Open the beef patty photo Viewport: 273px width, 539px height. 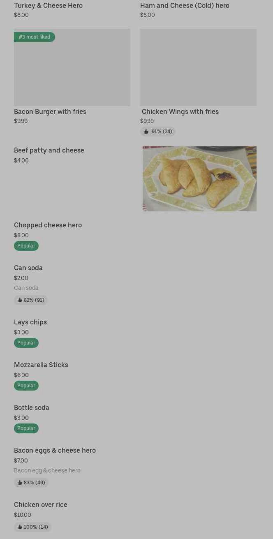pos(199,179)
